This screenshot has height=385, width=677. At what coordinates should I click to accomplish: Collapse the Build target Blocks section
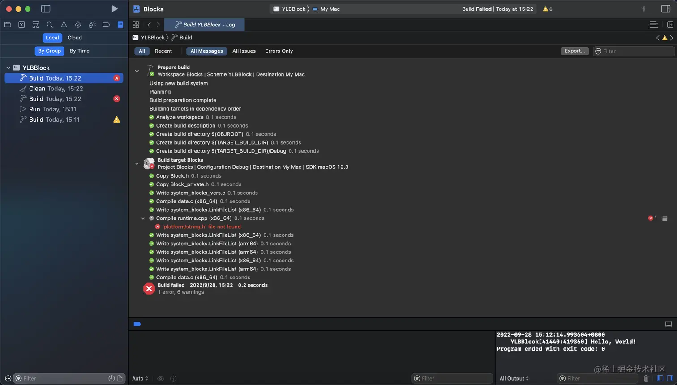point(137,163)
